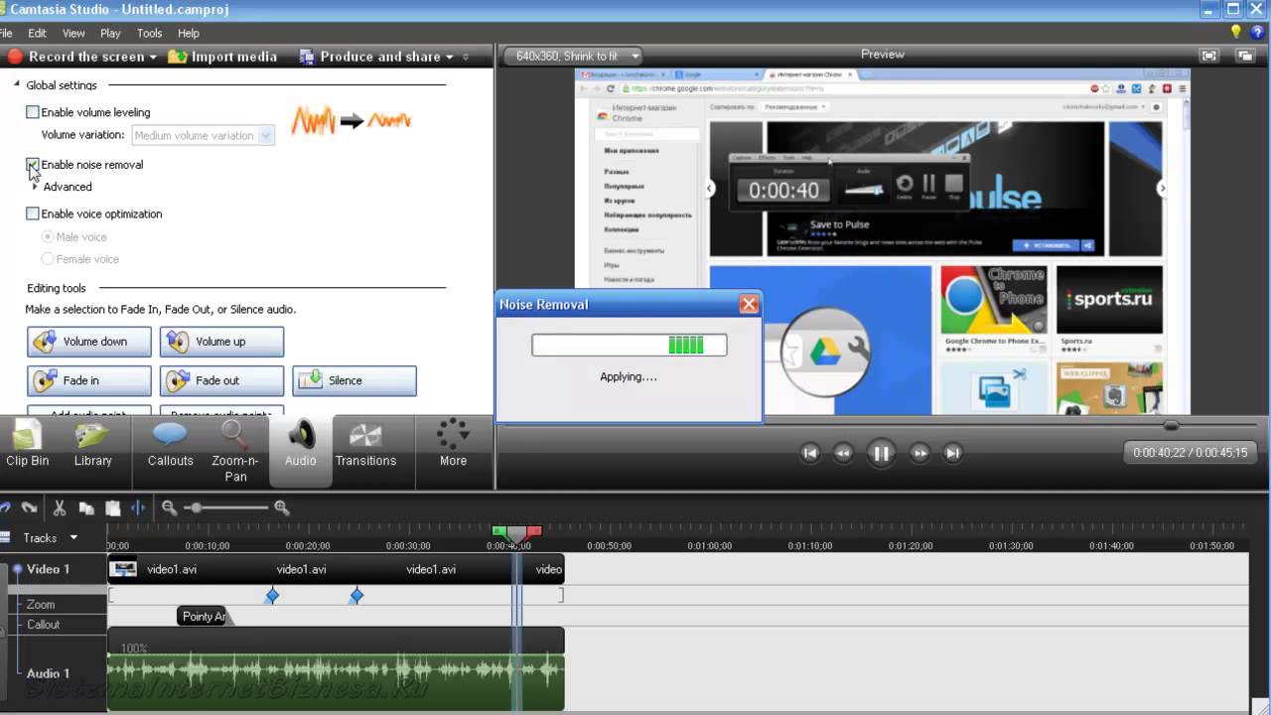Jump to next clip in preview

tap(952, 453)
